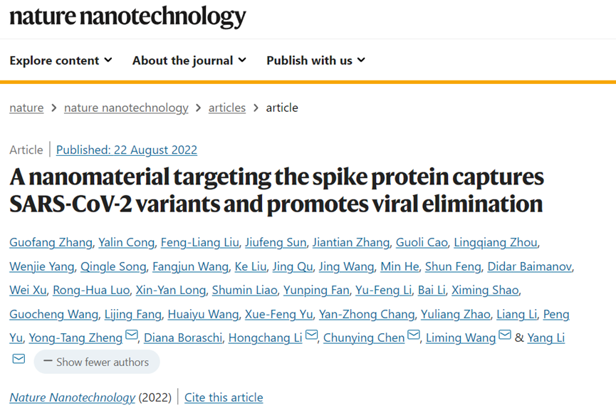The width and height of the screenshot is (616, 413).
Task: Click the nature nanotechnology logo
Action: pos(127,16)
